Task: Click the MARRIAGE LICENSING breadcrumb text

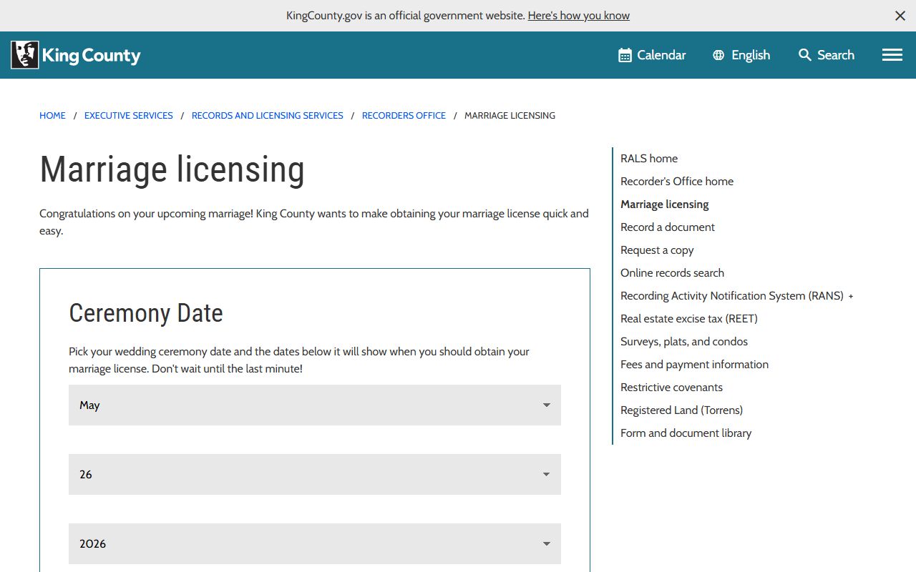Action: (x=510, y=115)
